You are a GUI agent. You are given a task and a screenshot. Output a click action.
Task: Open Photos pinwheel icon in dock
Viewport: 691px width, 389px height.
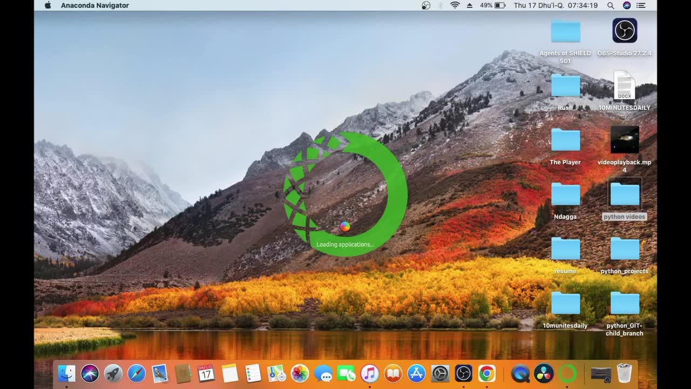click(300, 373)
